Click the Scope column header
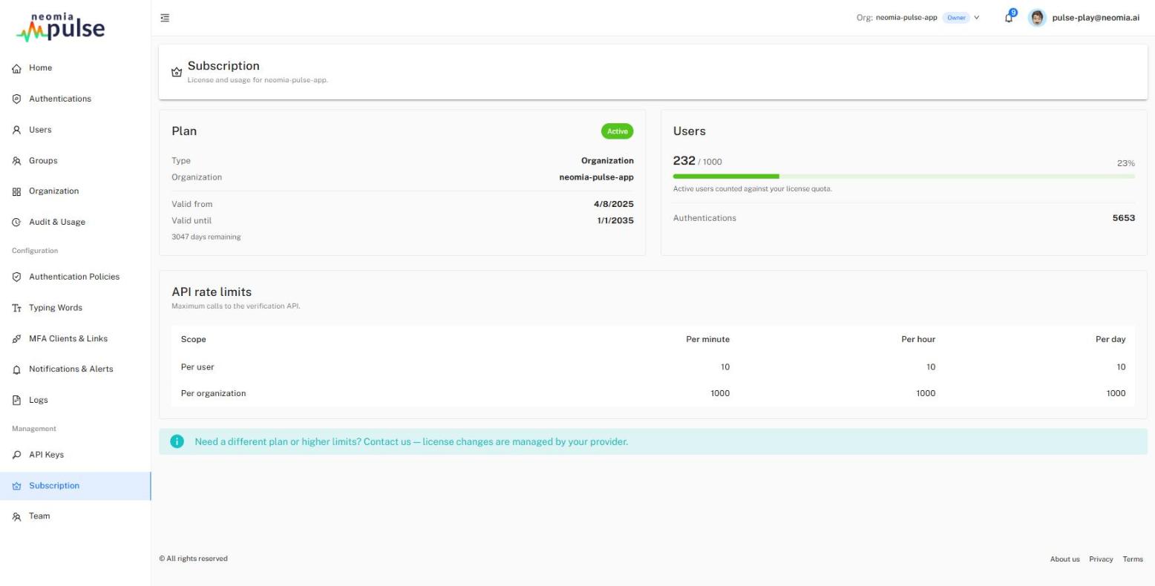Viewport: 1155px width, 586px height. point(193,339)
